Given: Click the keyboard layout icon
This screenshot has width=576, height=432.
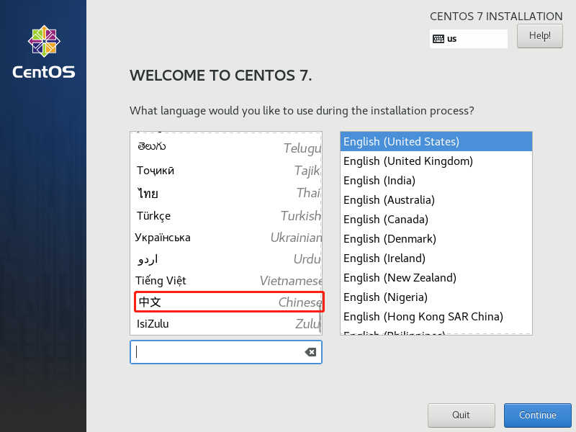Looking at the screenshot, I should [438, 39].
